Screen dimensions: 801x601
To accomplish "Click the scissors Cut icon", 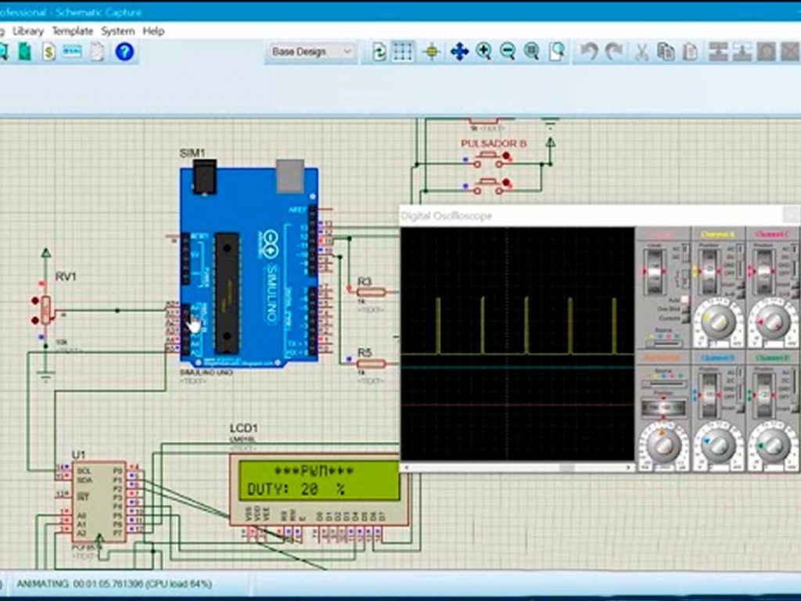I will [641, 52].
